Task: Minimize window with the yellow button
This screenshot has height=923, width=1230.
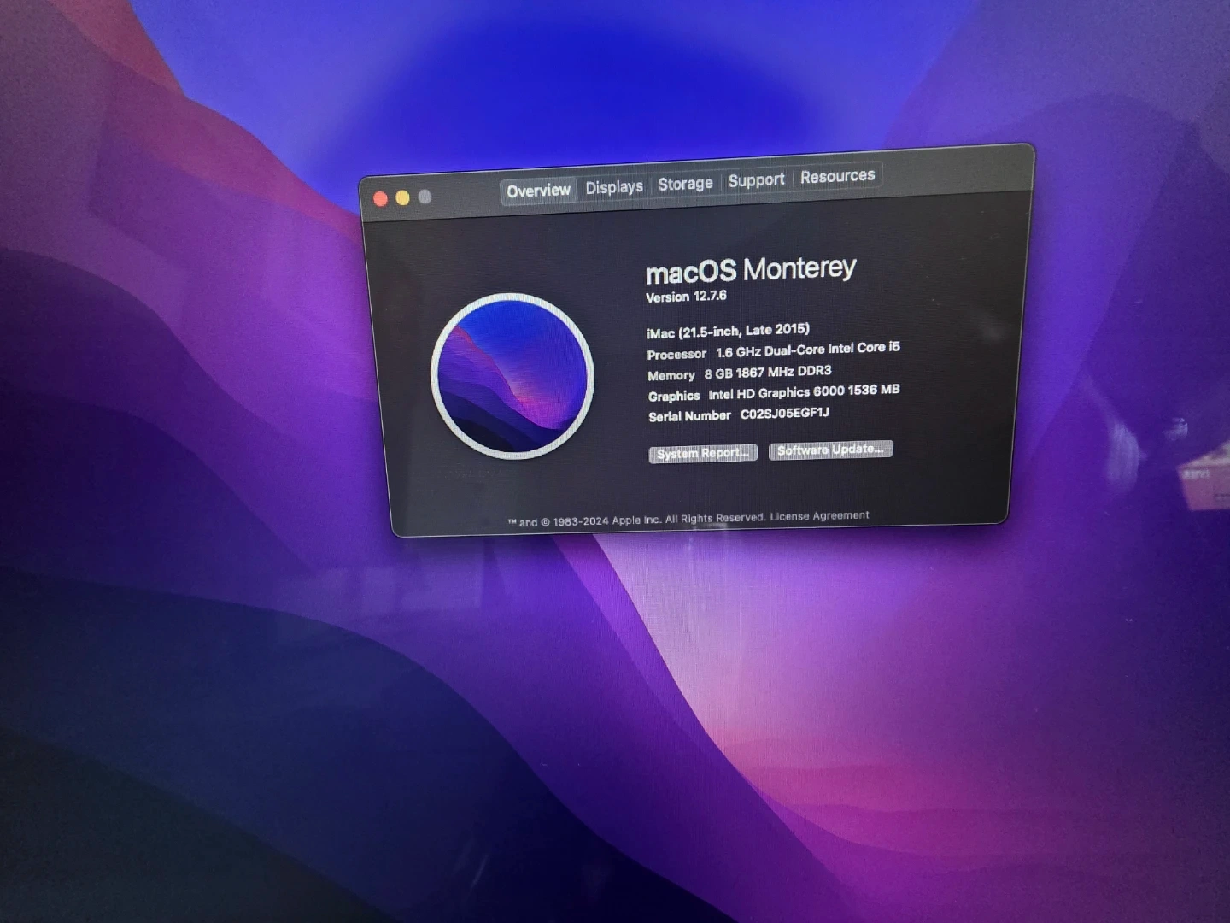Action: point(402,198)
